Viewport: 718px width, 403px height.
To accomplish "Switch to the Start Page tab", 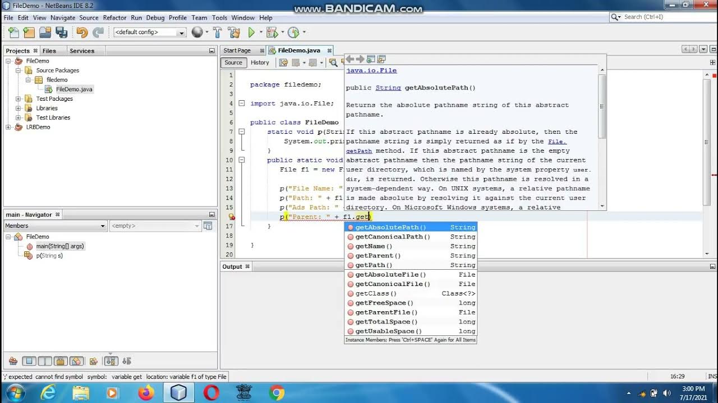I will pos(237,50).
